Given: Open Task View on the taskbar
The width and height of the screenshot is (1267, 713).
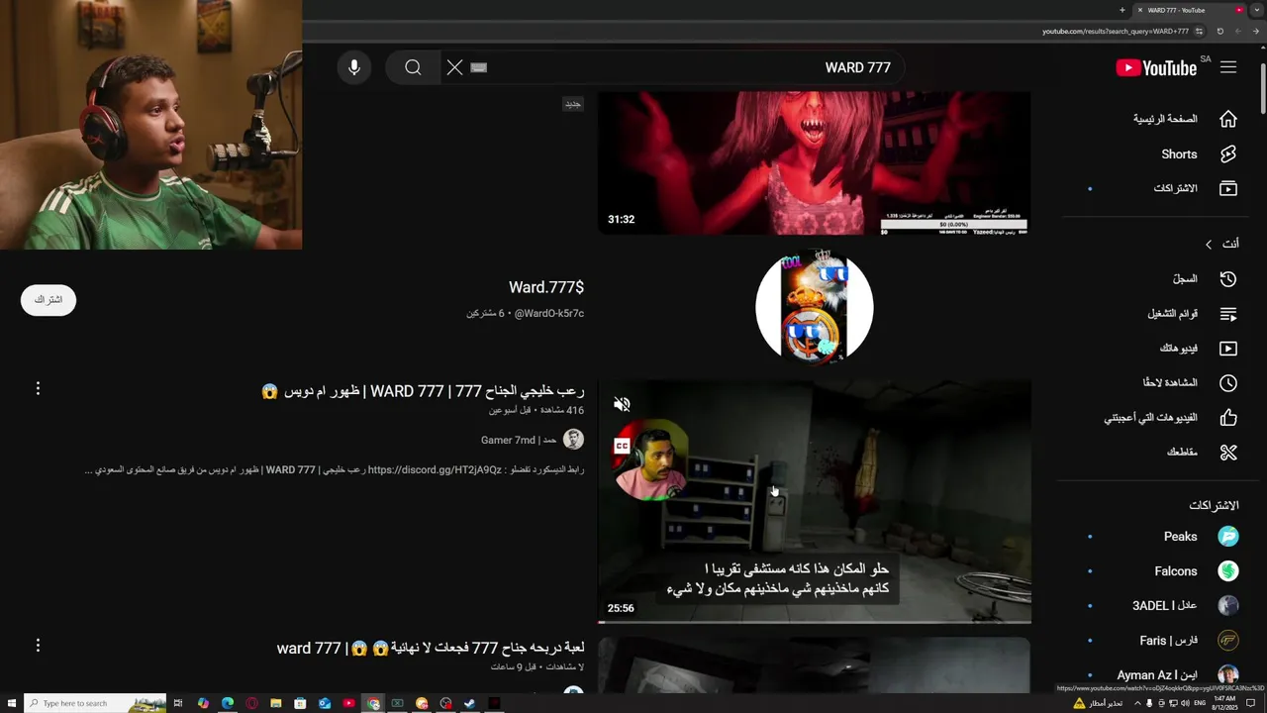Looking at the screenshot, I should (178, 703).
